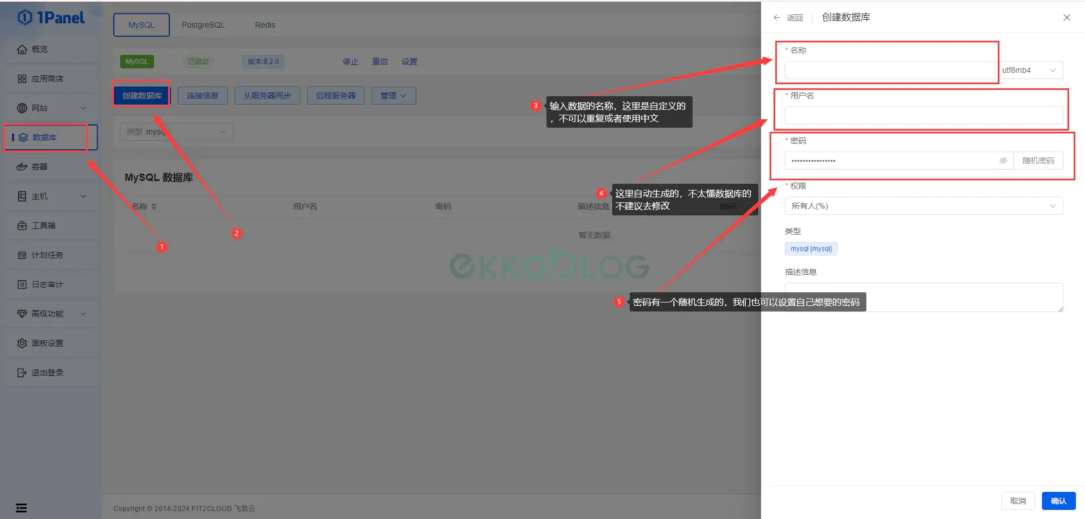Select 计划任务 in the sidebar menu
Screen dimensions: 1085x519
coord(51,255)
